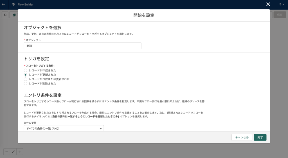Click the fit-to-view canvas icon
Image resolution: width=288 pixels, height=158 pixels.
13,152
